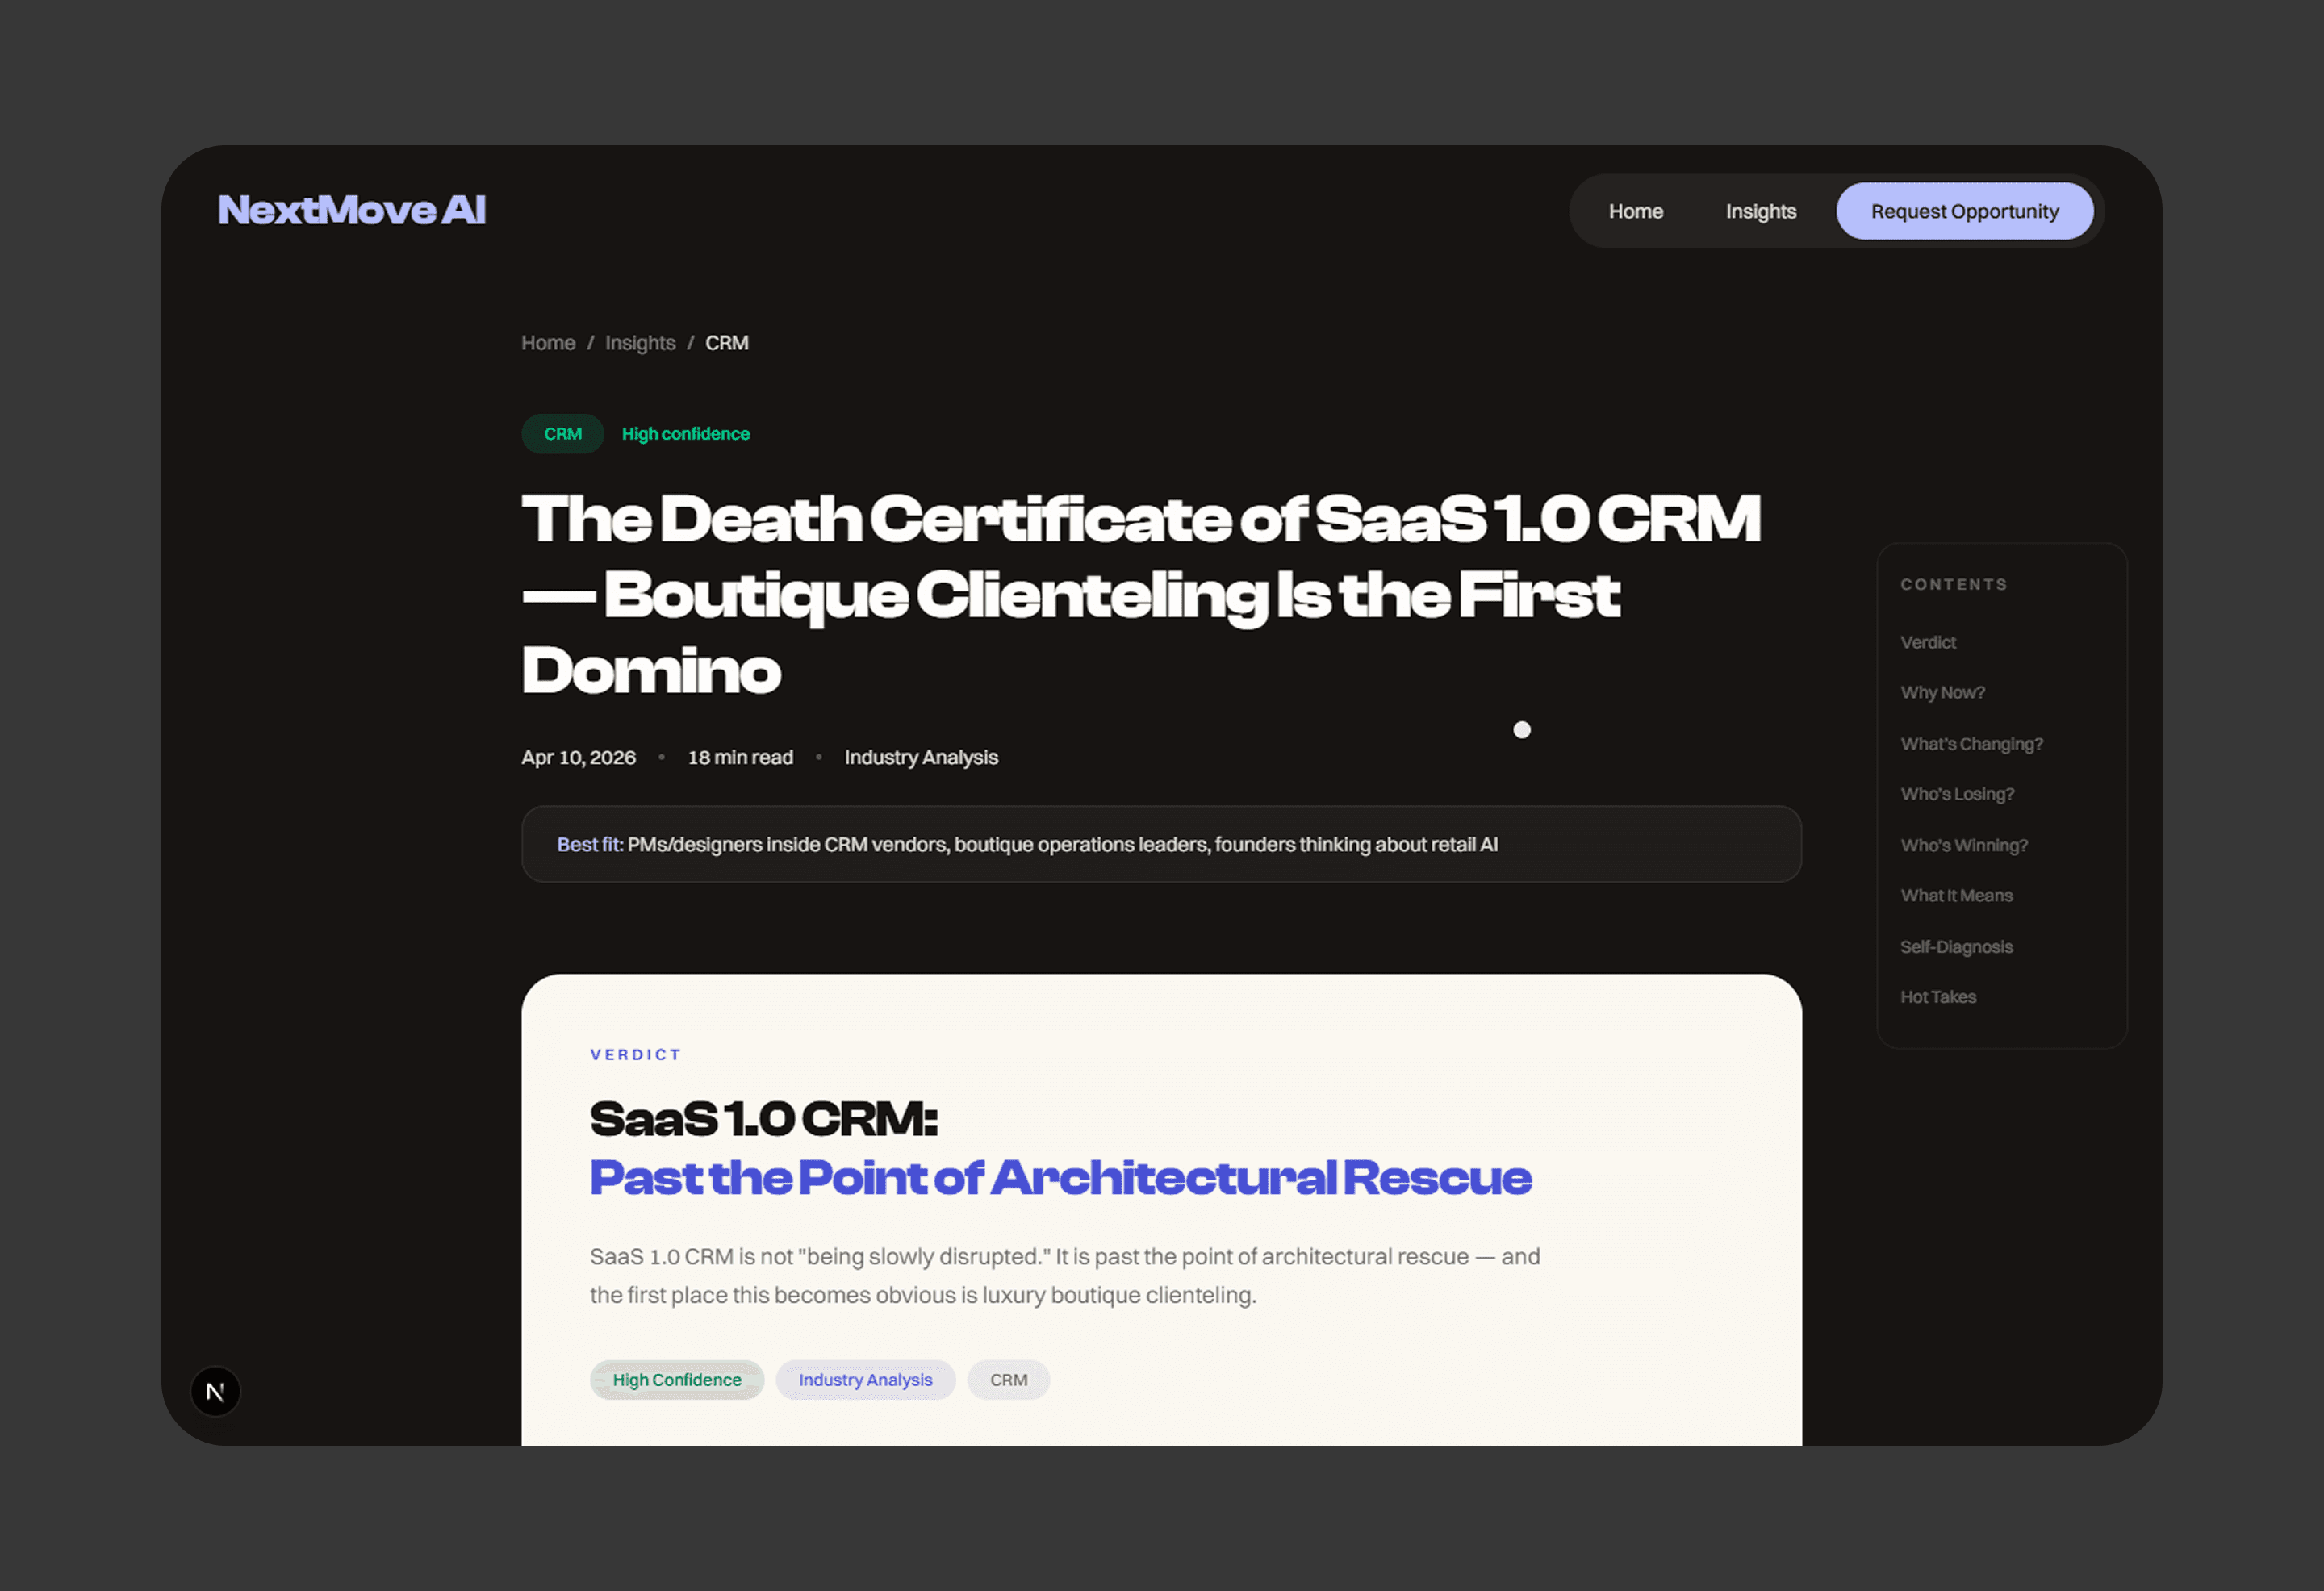Click Past the Point of Architectural Rescue heading

coord(1060,1177)
